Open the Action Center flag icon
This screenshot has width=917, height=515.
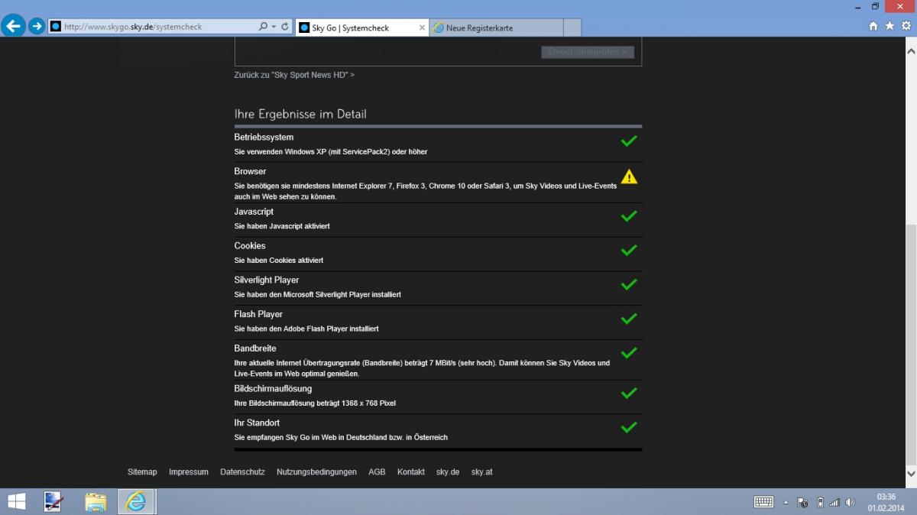[x=802, y=502]
